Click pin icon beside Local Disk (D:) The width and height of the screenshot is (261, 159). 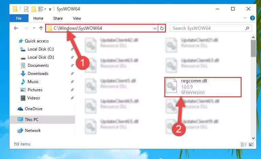(x=72, y=57)
